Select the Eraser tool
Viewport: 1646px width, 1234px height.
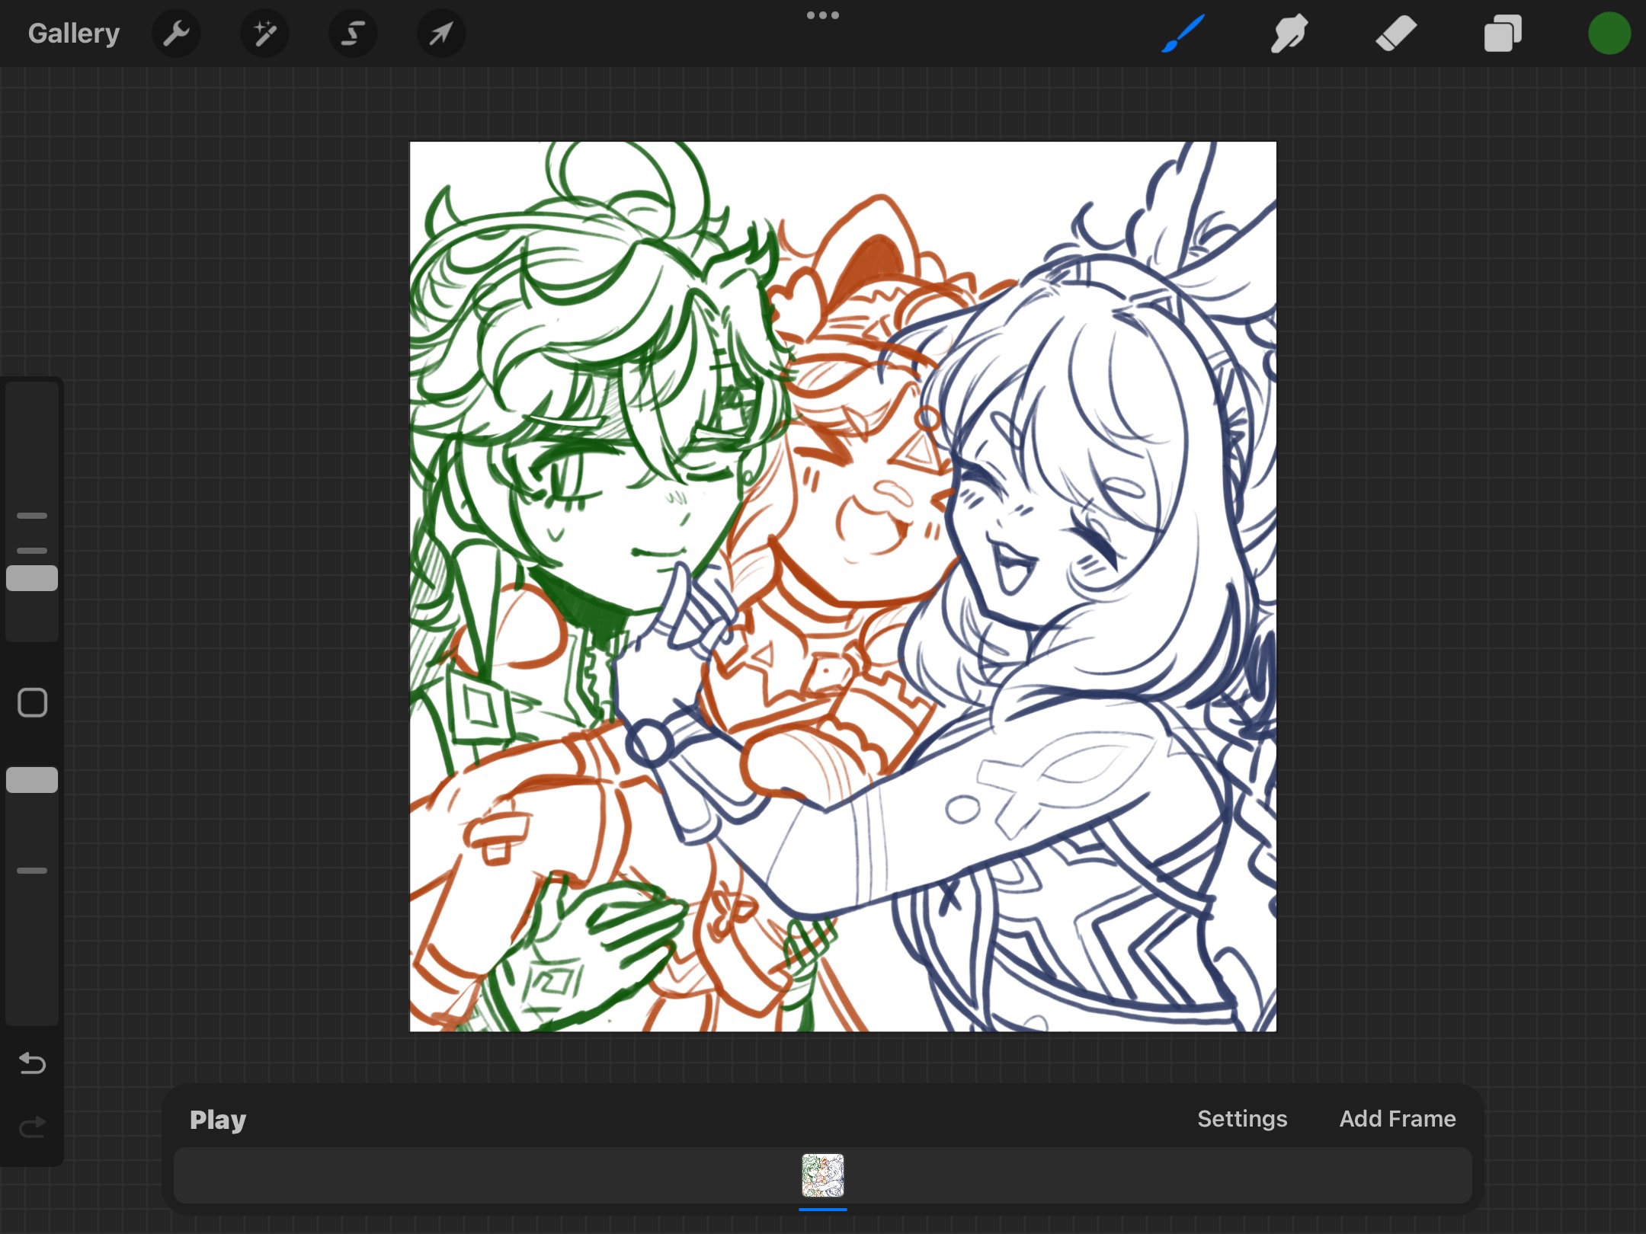point(1396,34)
